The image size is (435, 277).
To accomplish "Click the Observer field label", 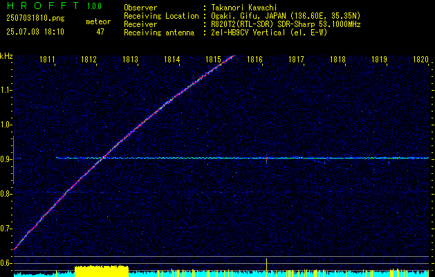I will click(140, 8).
